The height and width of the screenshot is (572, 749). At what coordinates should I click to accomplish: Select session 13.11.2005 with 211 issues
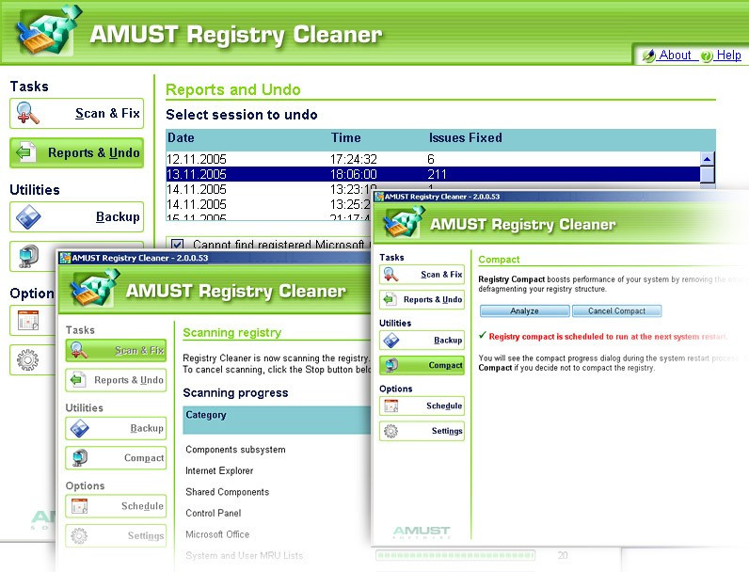433,174
